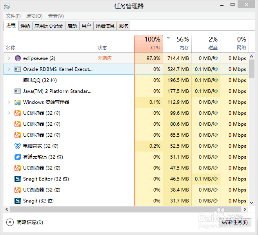Click UC浏览器 icon with 65.5 MB memory
The width and height of the screenshot is (258, 235).
pyautogui.click(x=18, y=135)
